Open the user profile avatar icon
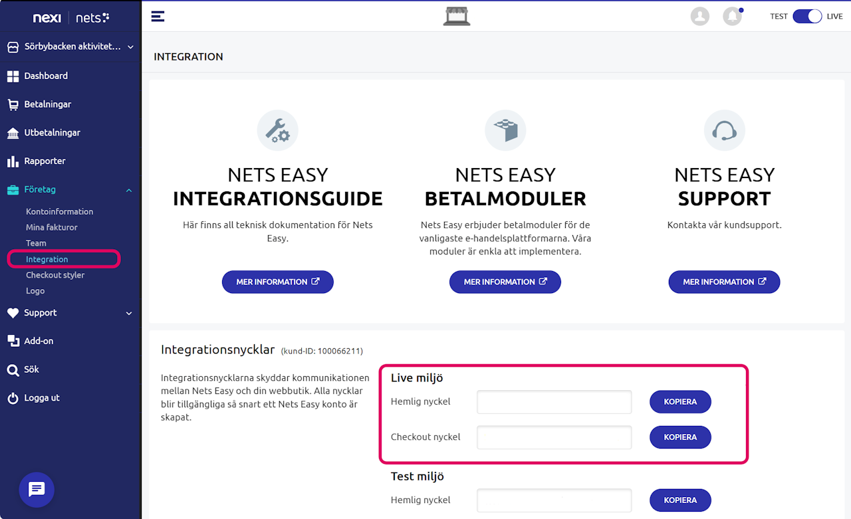The image size is (851, 519). pyautogui.click(x=699, y=16)
